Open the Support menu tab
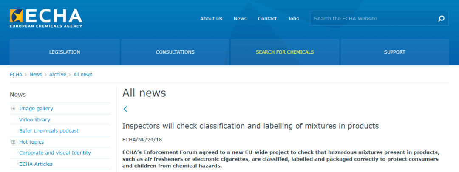Image resolution: width=459 pixels, height=172 pixels. [x=394, y=52]
